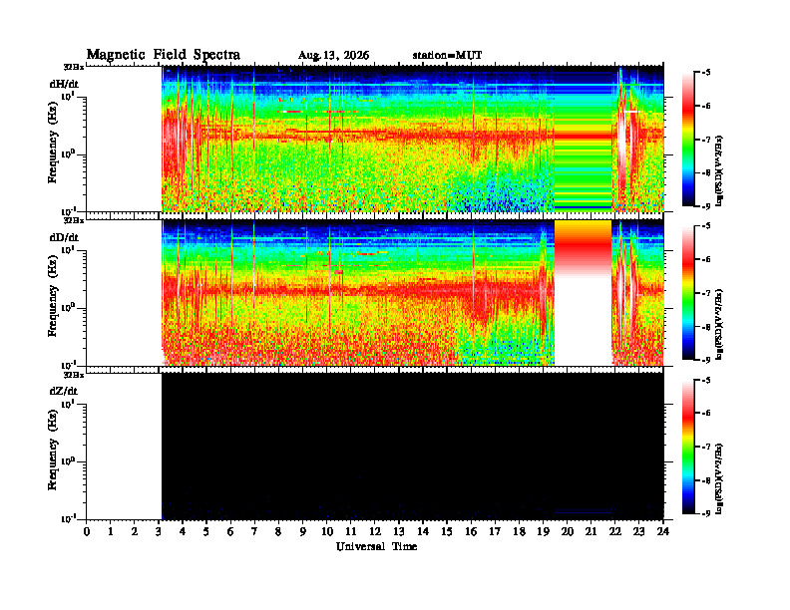Click the color bar beside the dD/dt panel

click(688, 293)
